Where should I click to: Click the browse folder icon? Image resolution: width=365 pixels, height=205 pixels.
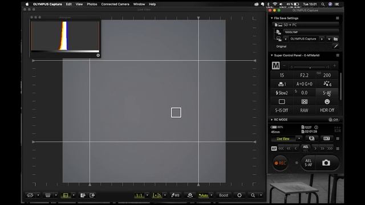tap(336, 39)
